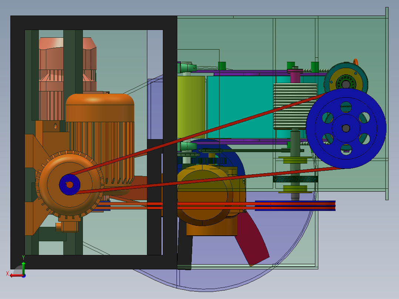399x299 pixels.
Task: Select the dark green gear disc on the vertical shaft
Action: tap(295, 179)
